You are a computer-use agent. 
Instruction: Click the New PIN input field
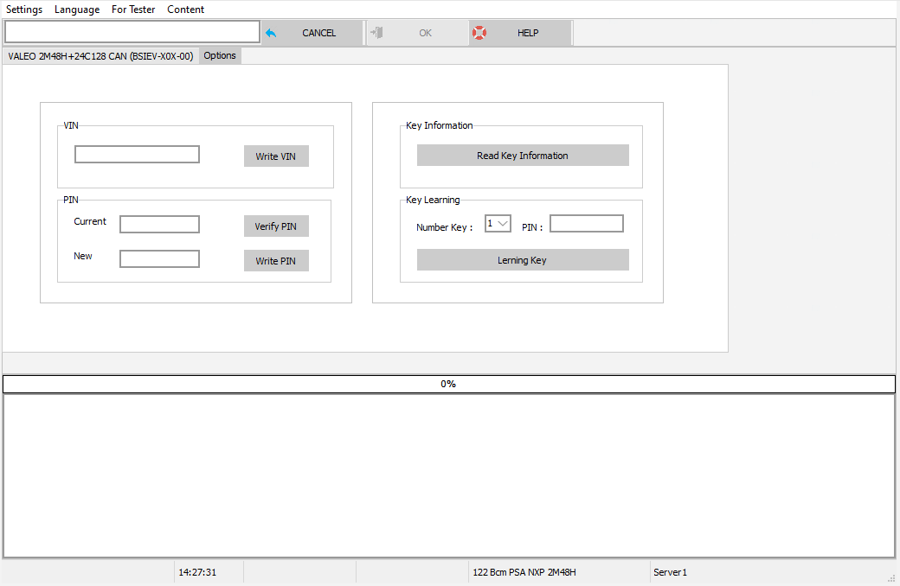coord(159,258)
